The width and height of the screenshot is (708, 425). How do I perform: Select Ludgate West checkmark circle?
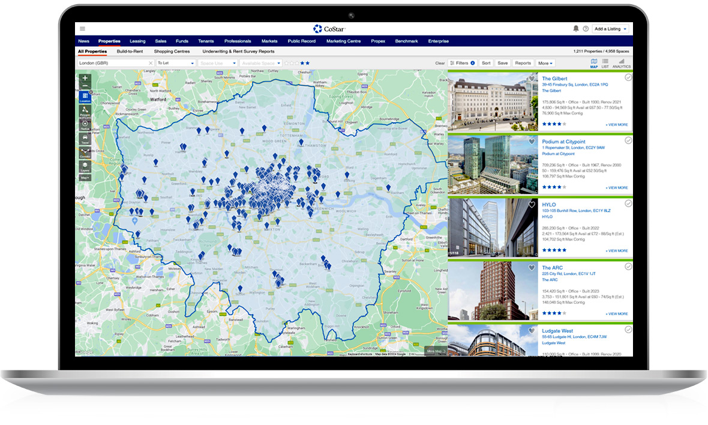click(628, 330)
